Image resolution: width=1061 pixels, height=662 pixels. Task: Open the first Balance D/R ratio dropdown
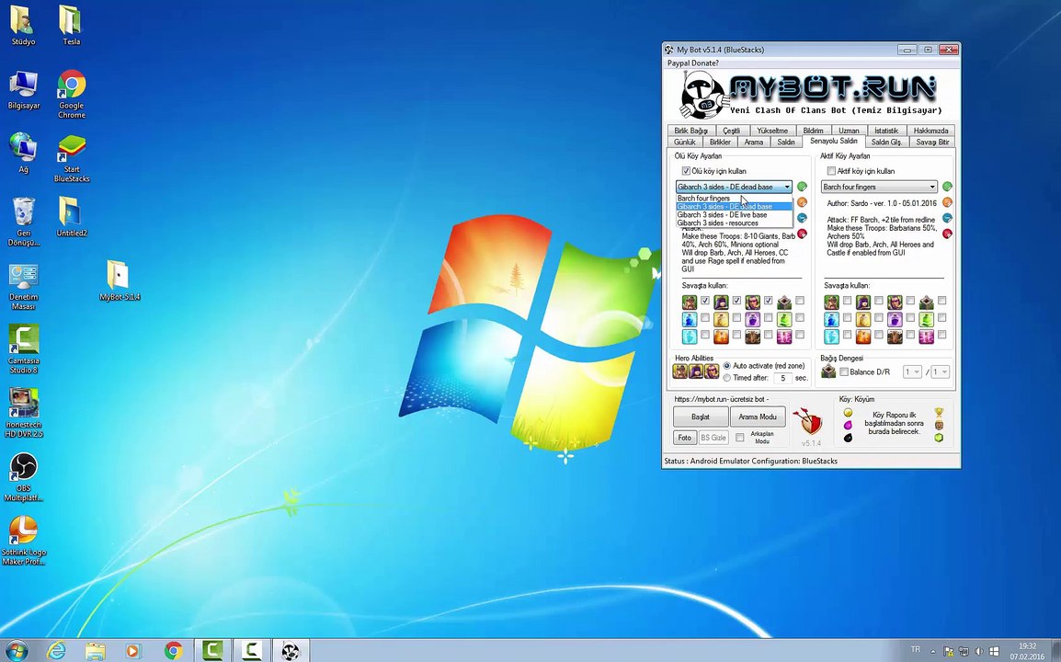click(x=912, y=371)
